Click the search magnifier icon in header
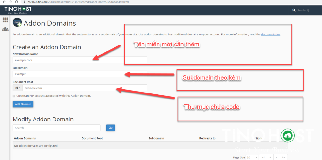Viewport: 322px width, 160px height. (294, 10)
